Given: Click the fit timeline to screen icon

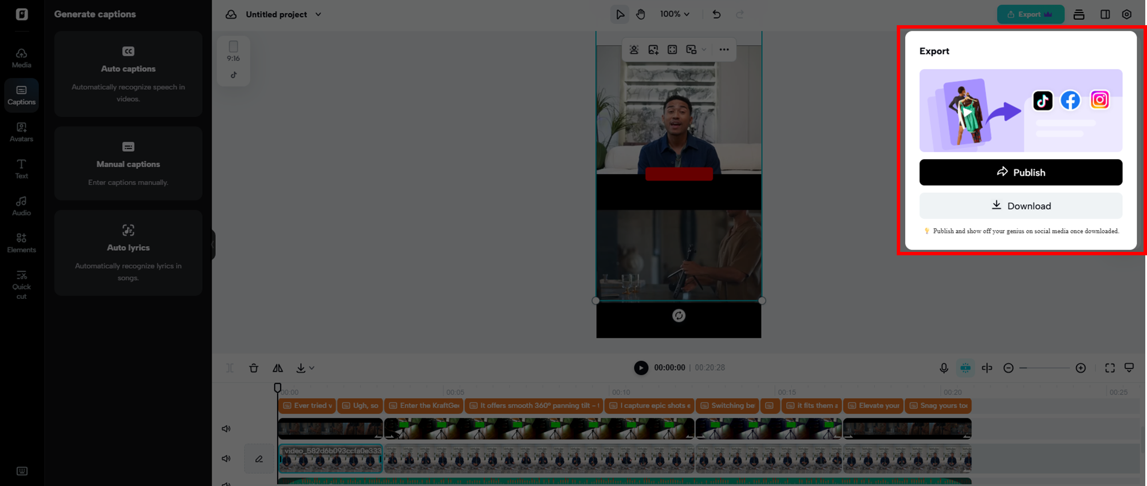Looking at the screenshot, I should coord(1110,368).
